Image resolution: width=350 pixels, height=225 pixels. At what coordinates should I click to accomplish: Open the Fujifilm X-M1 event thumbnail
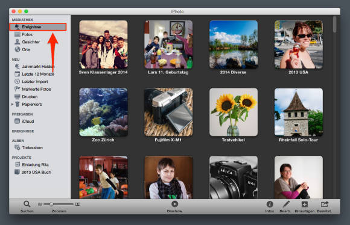coord(168,112)
